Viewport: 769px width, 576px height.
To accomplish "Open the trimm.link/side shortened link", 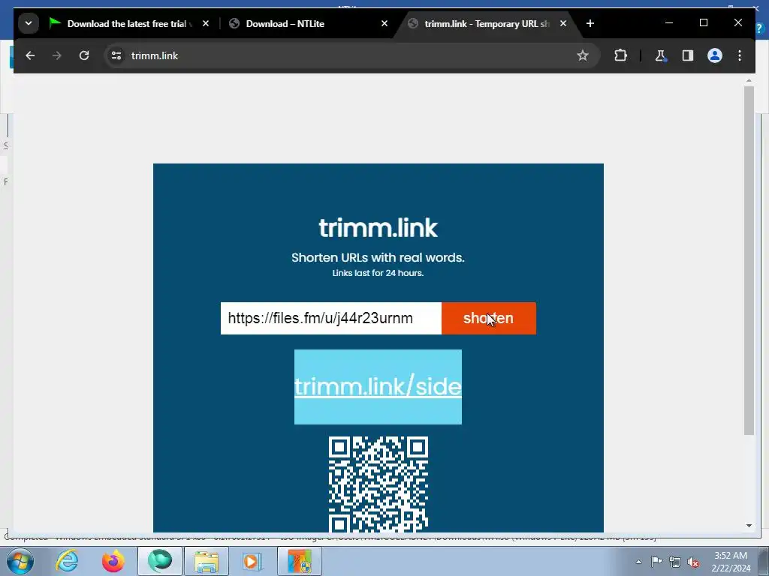I will click(x=378, y=387).
